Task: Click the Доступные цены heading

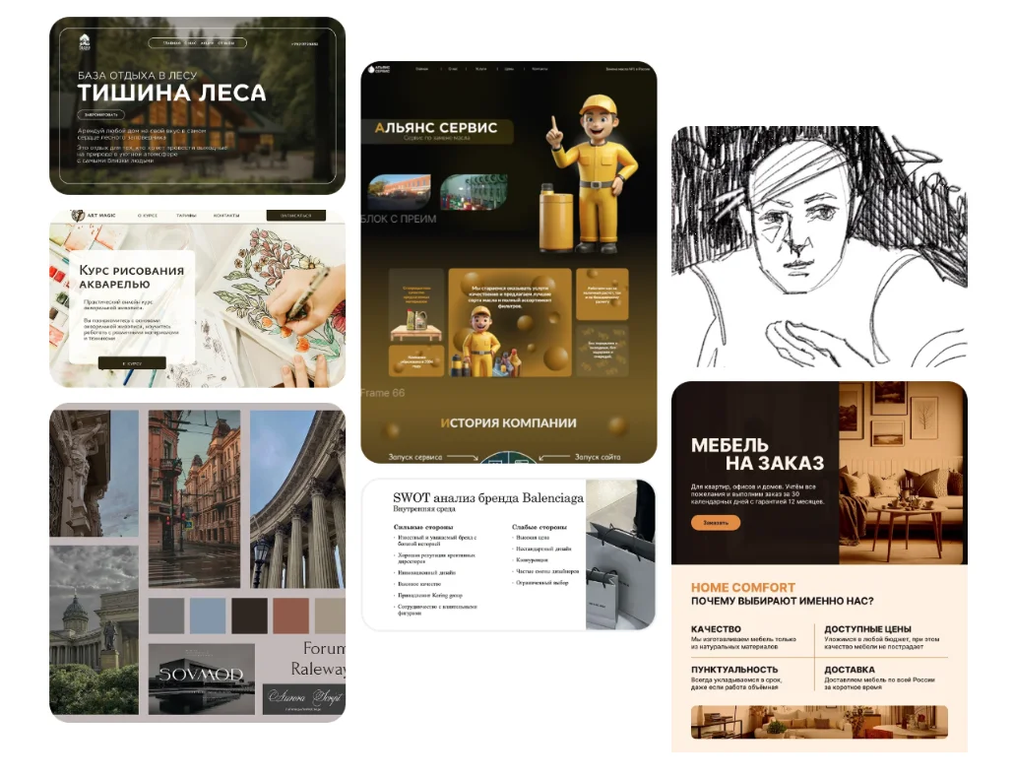Action: (x=868, y=628)
